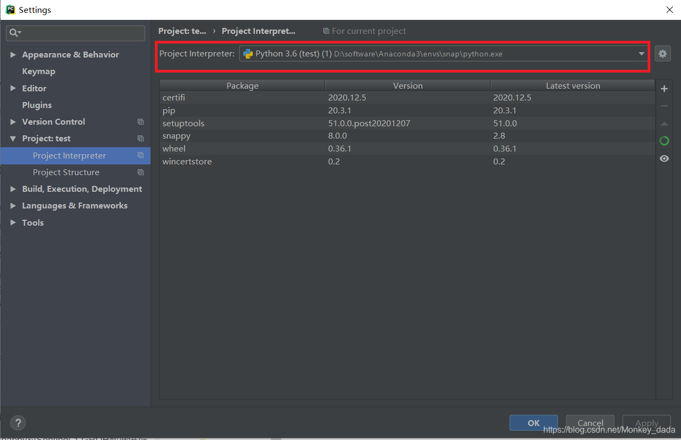Select Project Interpreter tree item
This screenshot has width=681, height=440.
pos(75,156)
